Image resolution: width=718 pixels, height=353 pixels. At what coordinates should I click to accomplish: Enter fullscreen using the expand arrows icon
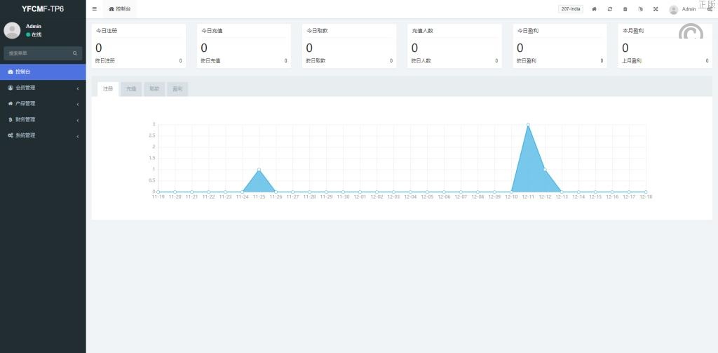click(x=656, y=9)
